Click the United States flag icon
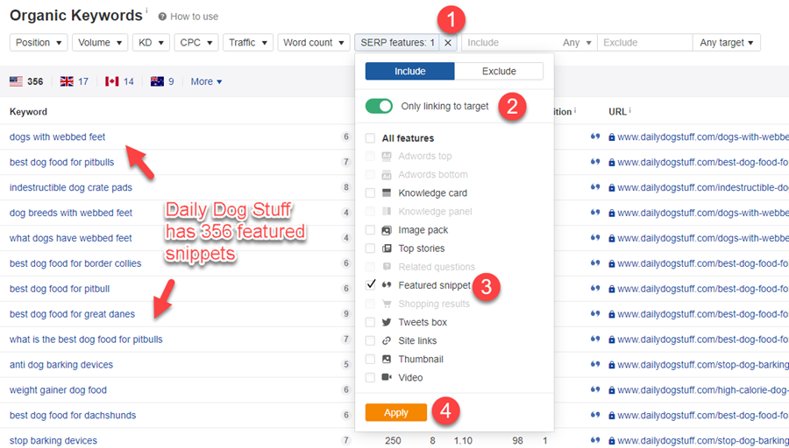Screen dimensions: 789x448 point(16,81)
